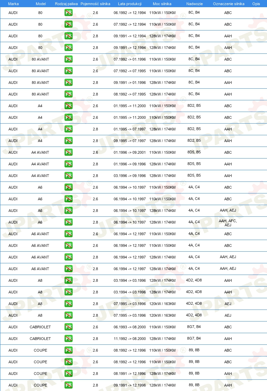Viewport: 267px width, 391px height.
Task: Click fuel icon in A4 01.1995 -> 07.1997 row
Action: coord(68,129)
